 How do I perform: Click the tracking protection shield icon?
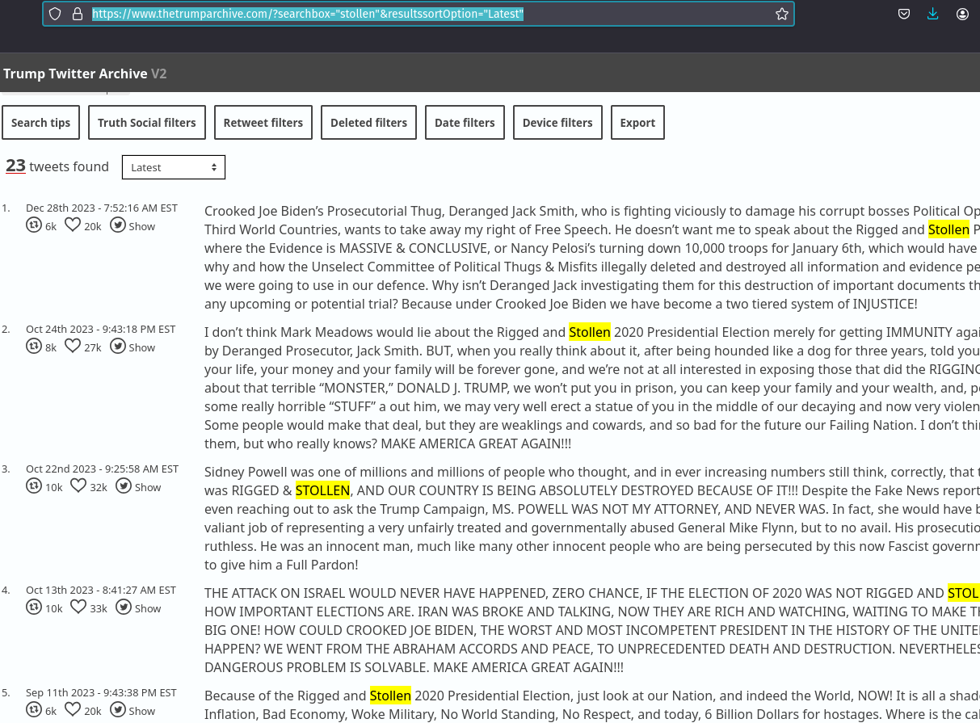[x=55, y=14]
